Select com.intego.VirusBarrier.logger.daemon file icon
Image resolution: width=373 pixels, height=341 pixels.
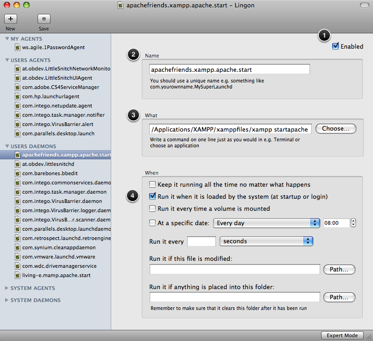tap(17, 211)
